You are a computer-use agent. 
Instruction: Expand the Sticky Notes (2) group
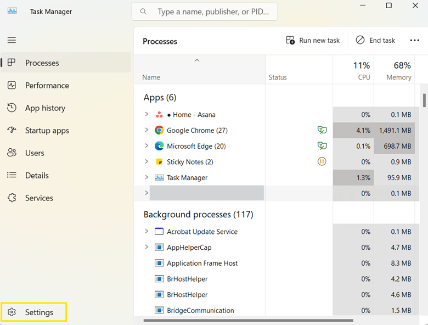click(147, 161)
